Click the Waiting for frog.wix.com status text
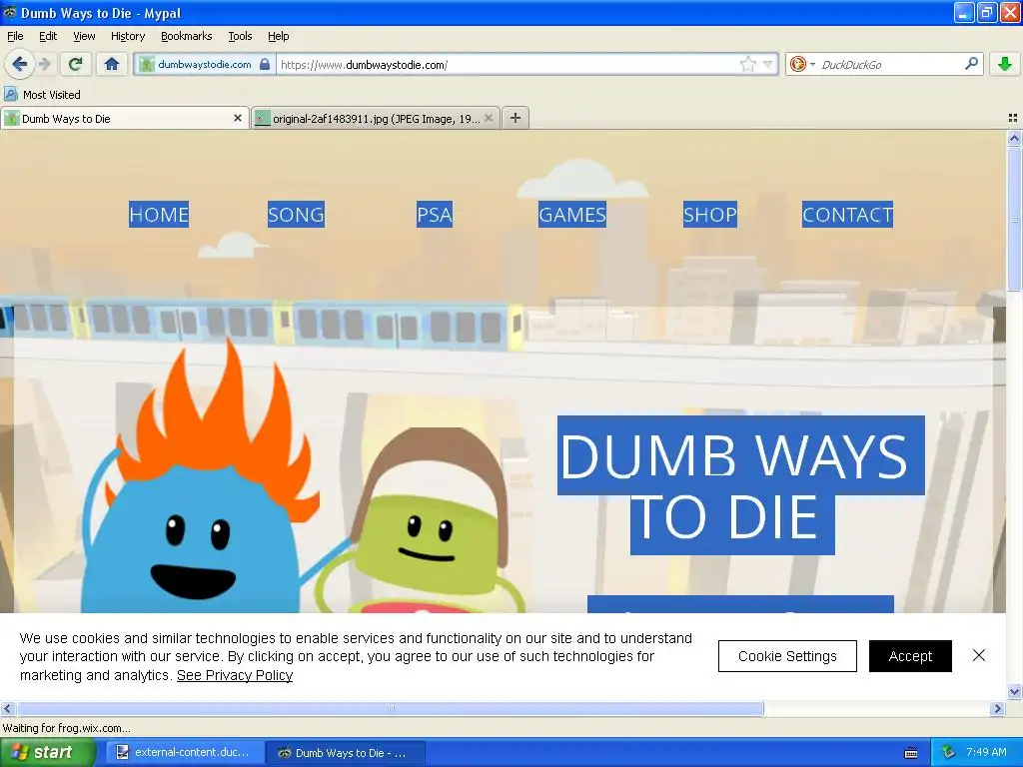The height and width of the screenshot is (767, 1023). 66,728
